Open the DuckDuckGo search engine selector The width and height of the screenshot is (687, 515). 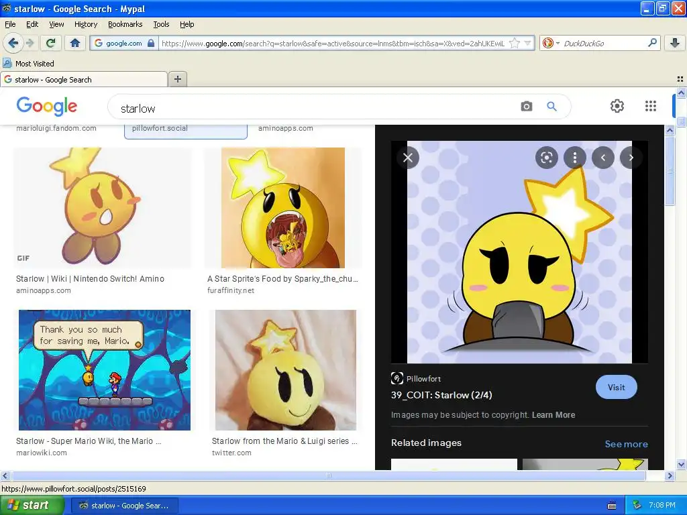point(550,43)
